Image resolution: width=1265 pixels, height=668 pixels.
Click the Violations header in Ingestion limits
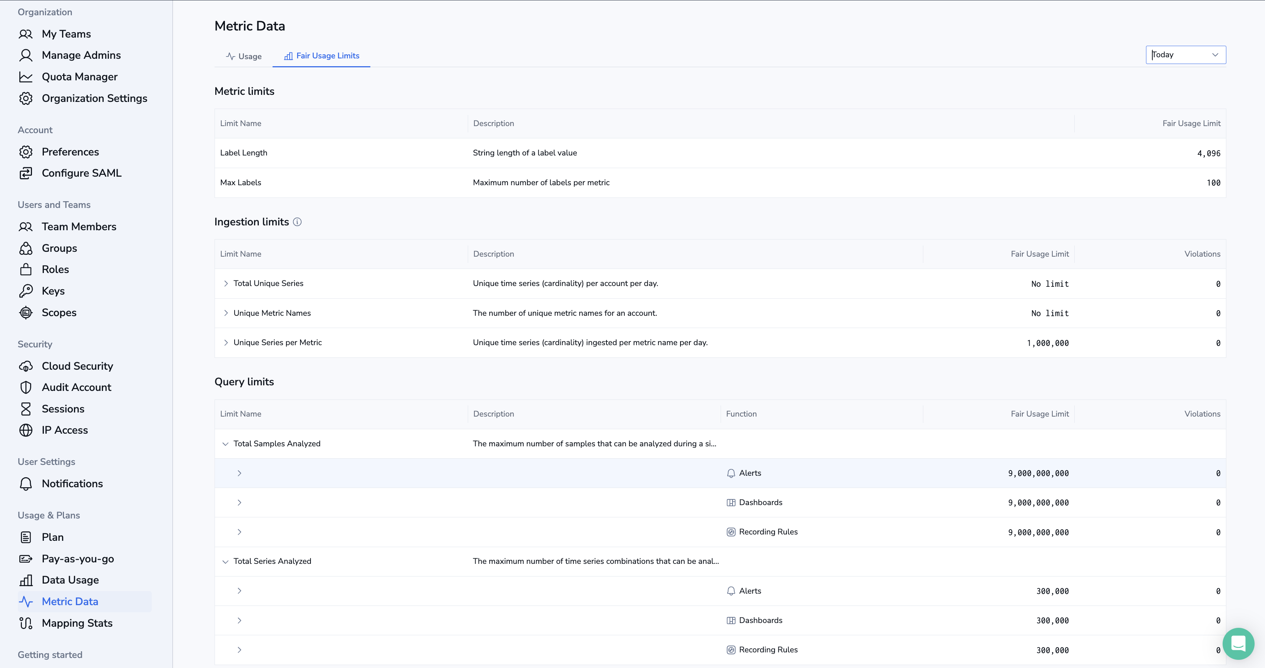pyautogui.click(x=1202, y=254)
